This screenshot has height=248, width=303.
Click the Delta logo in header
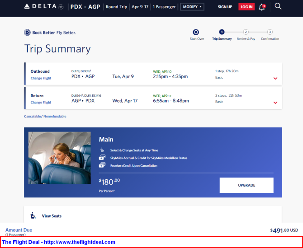point(44,7)
